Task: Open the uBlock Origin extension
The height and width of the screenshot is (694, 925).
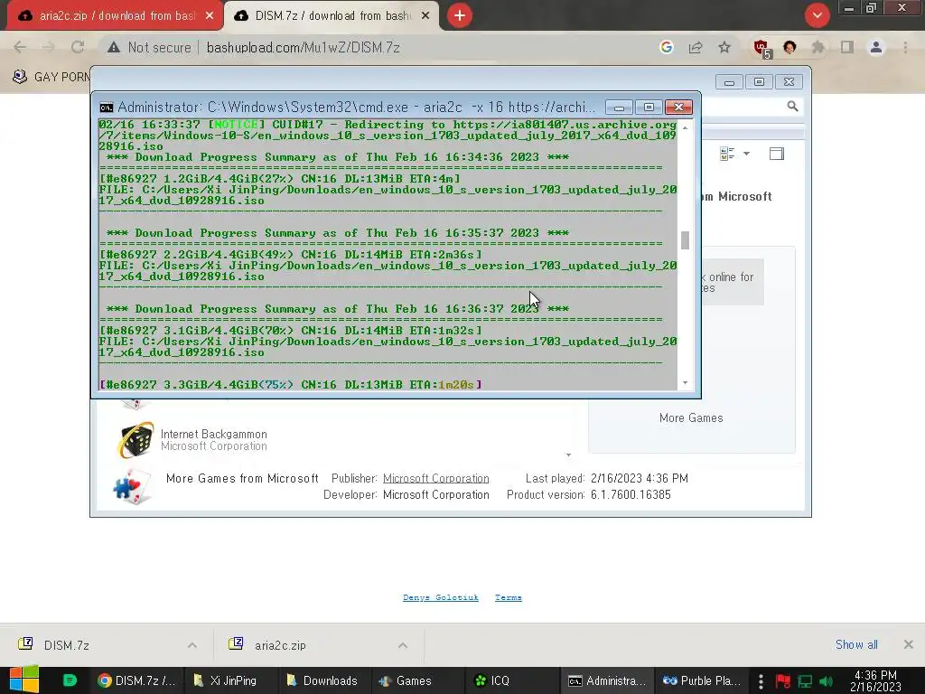Action: [761, 48]
